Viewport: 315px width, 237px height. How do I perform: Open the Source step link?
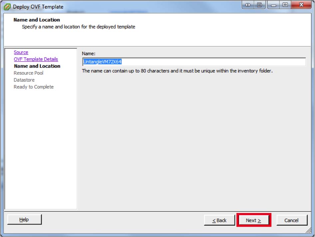point(21,52)
